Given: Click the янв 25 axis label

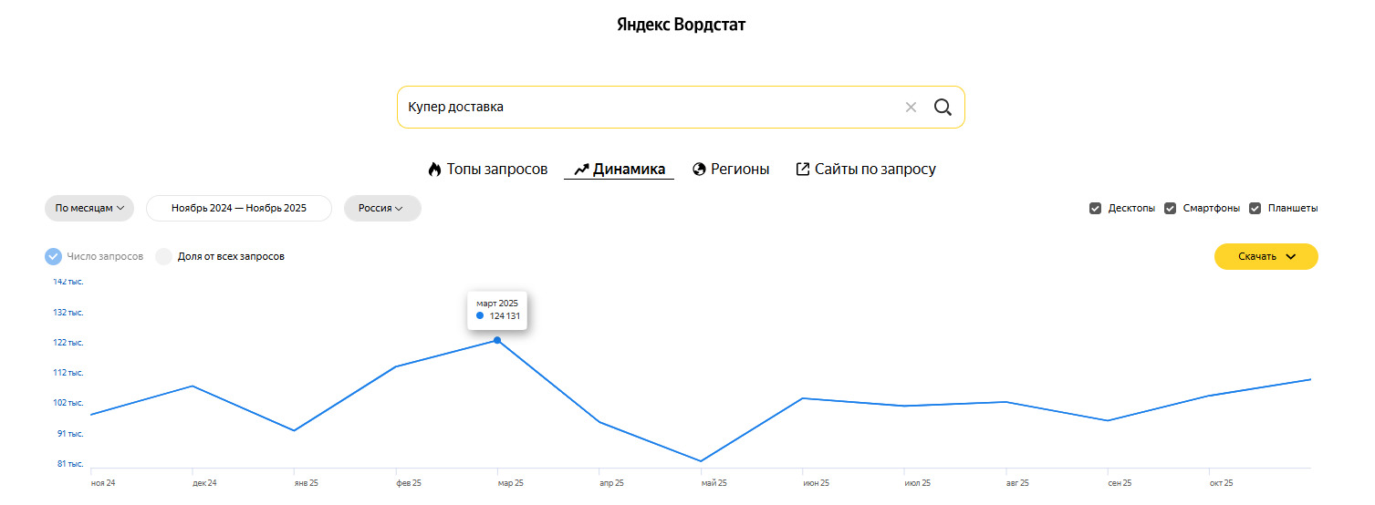Looking at the screenshot, I should click(307, 483).
